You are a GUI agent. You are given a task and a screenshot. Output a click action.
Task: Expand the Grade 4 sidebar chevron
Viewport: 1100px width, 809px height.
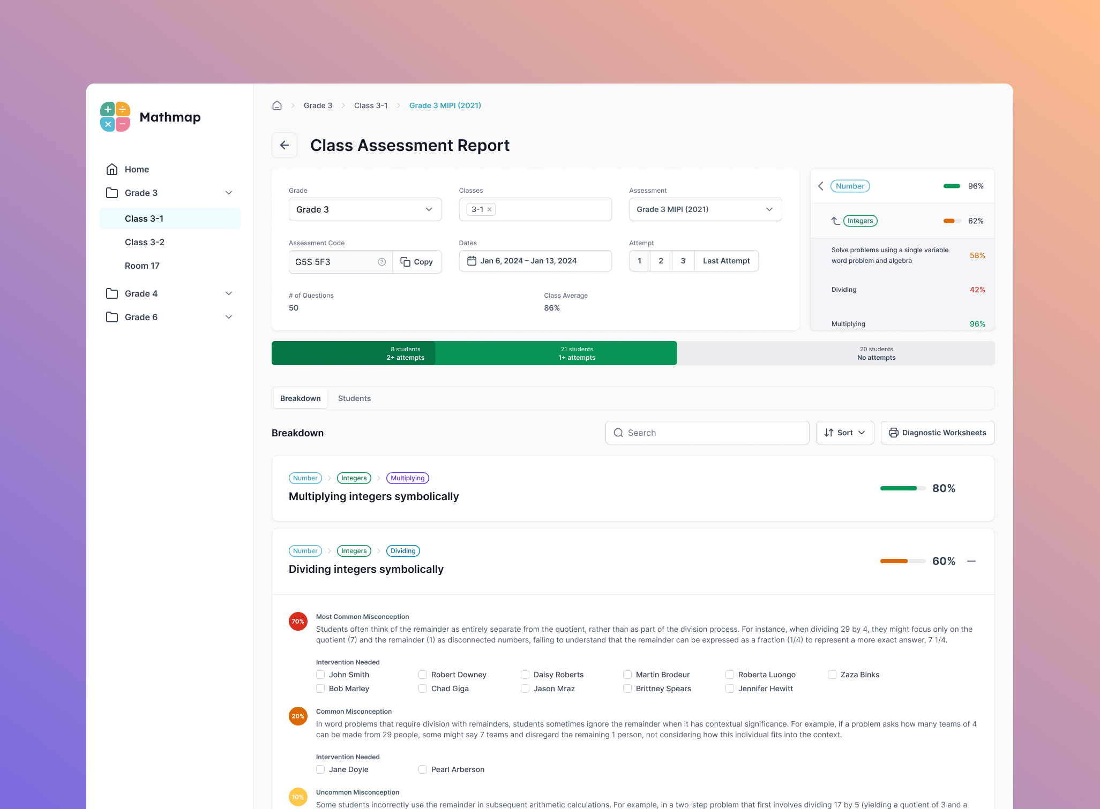[x=229, y=293]
